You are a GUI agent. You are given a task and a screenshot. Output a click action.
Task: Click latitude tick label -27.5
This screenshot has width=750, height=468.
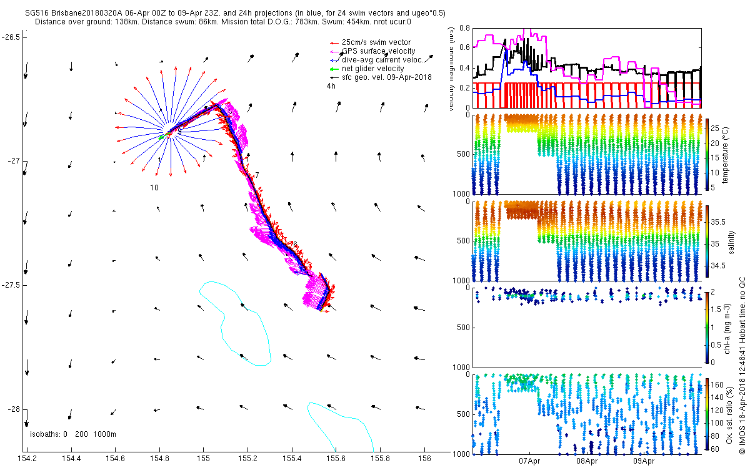click(11, 285)
